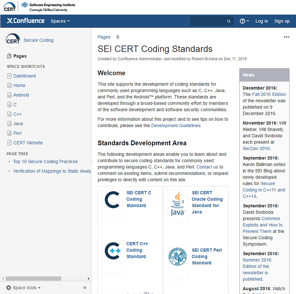The image size is (296, 294).
Task: Open the Fall 2016 Edition newsletter link
Action: point(269,94)
